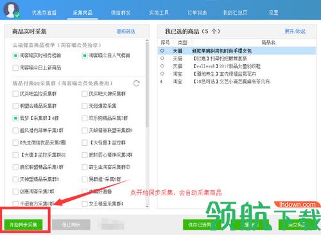
Task: Check 寄生虫淘客采集群 checkbox
Action: coord(85,167)
